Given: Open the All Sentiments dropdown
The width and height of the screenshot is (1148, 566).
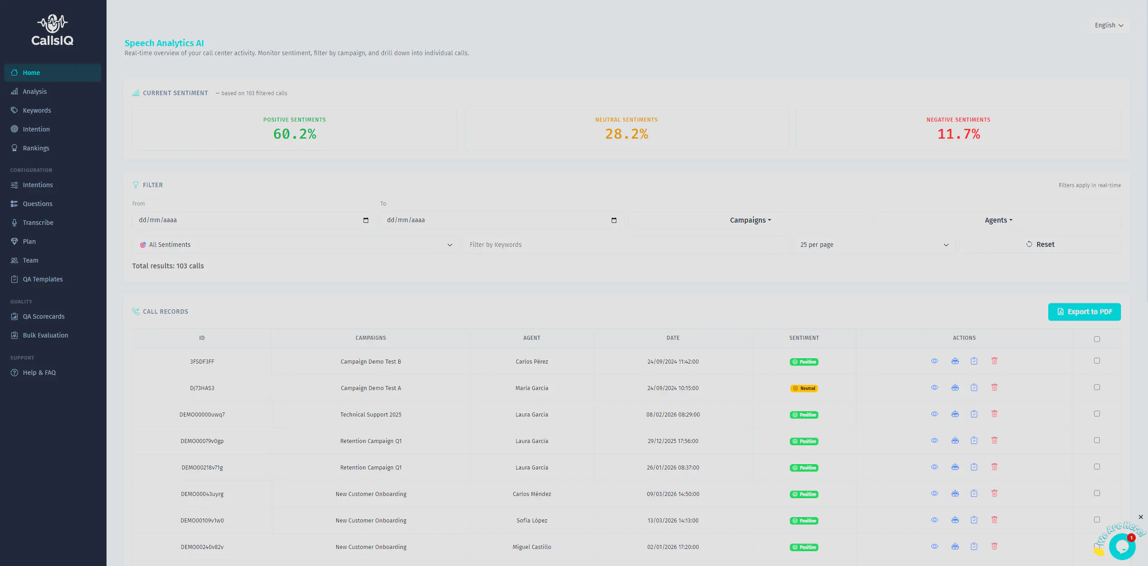Looking at the screenshot, I should coord(295,245).
